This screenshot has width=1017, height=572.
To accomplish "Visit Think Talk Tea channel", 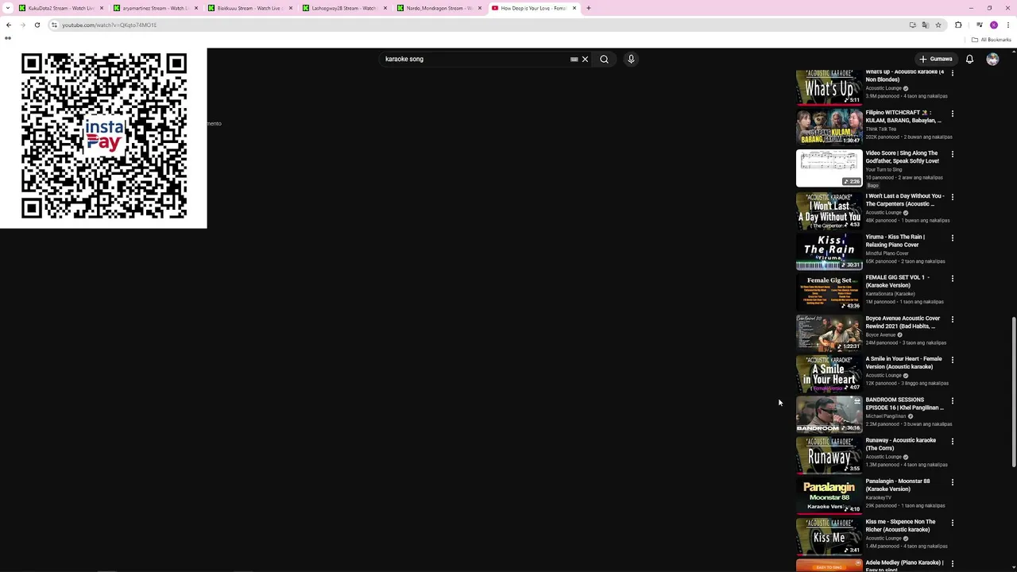I will (880, 129).
